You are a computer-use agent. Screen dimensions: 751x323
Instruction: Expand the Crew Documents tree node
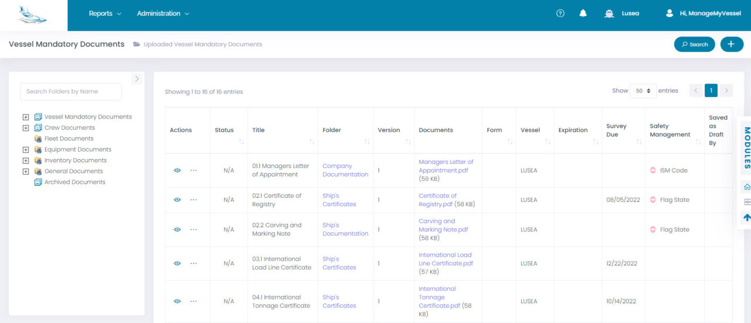coord(26,128)
